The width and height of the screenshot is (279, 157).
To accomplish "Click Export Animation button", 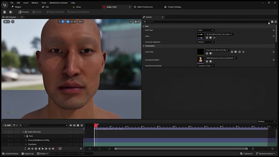I will click(55, 12).
